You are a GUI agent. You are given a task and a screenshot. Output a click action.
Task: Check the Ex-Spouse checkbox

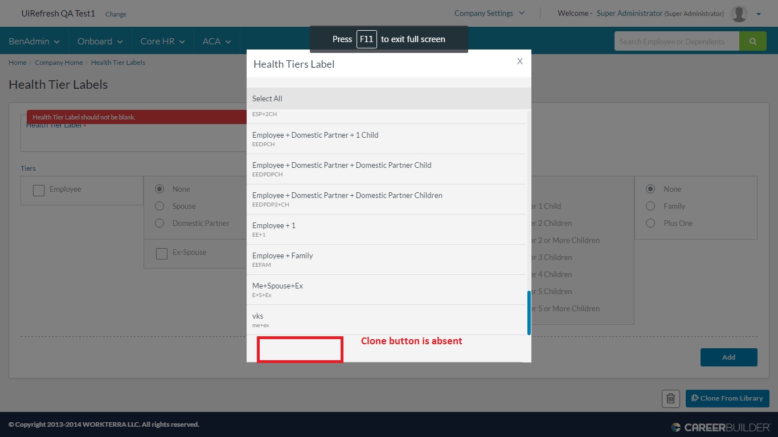(x=162, y=253)
